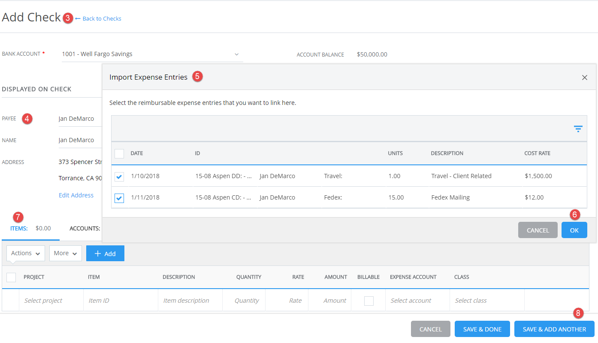
Task: Cancel the Add Check form
Action: [x=430, y=329]
